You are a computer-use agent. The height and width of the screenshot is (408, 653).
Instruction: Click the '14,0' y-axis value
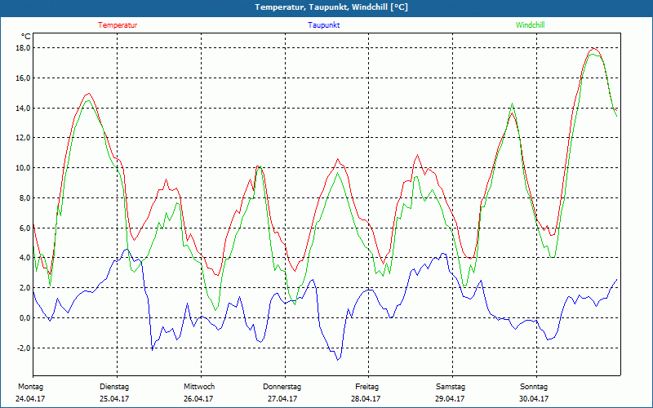click(24, 108)
